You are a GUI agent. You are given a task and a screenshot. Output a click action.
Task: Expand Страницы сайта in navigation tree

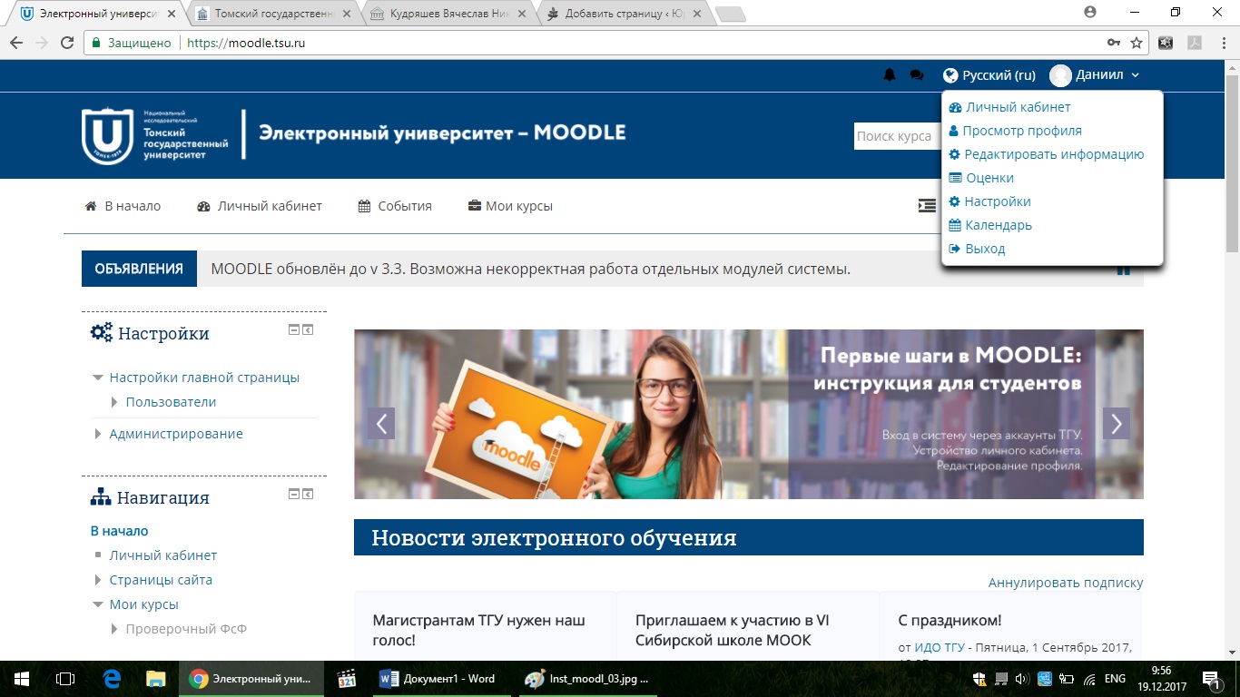click(x=98, y=580)
